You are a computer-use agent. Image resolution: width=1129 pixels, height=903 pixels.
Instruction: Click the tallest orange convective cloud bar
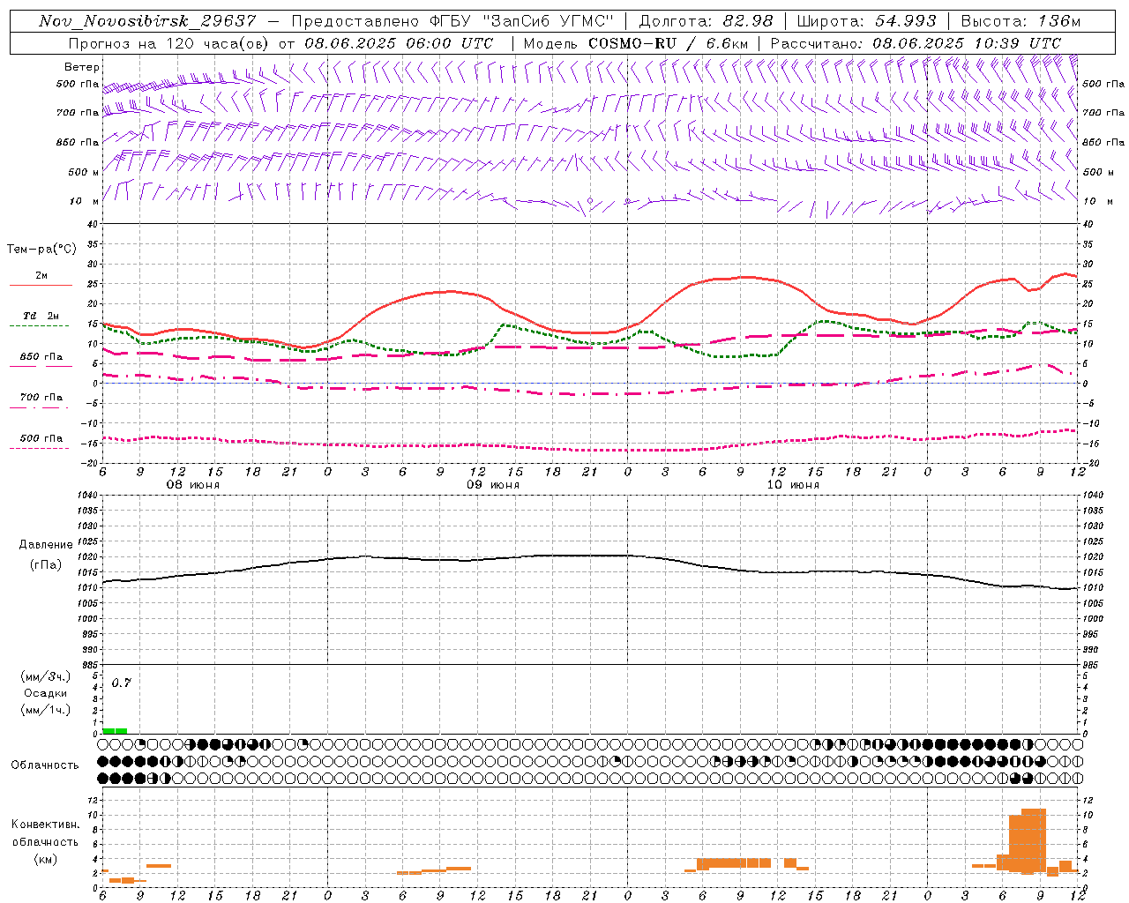click(x=1034, y=840)
